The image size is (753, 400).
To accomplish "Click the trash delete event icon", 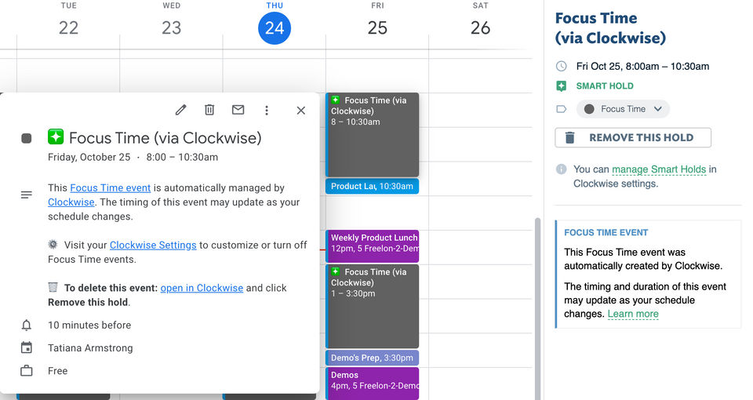I will click(209, 111).
